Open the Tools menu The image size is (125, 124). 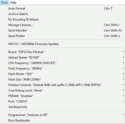click(4, 2)
